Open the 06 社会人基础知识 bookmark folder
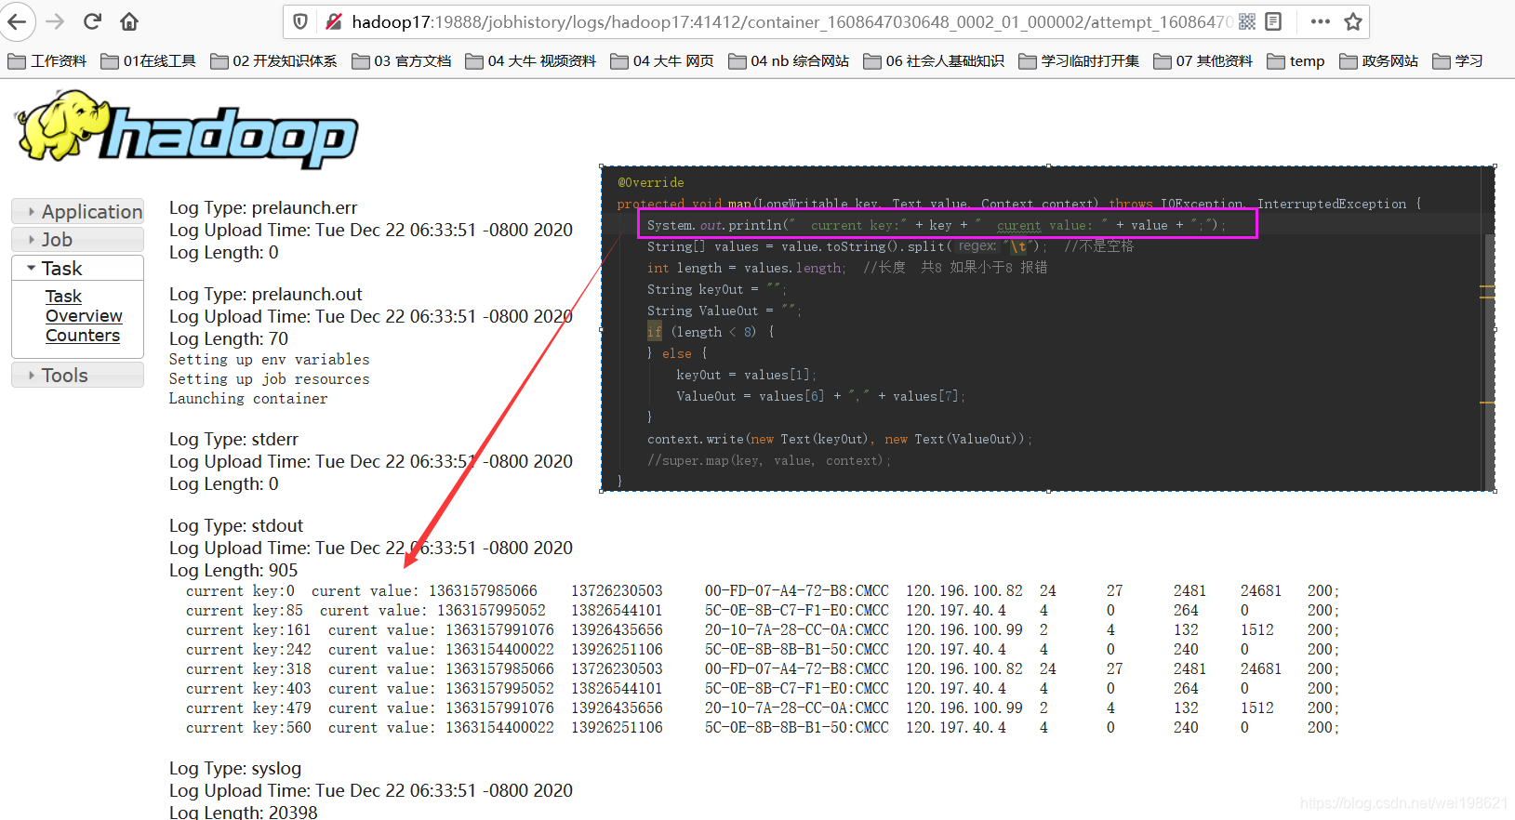 tap(934, 61)
